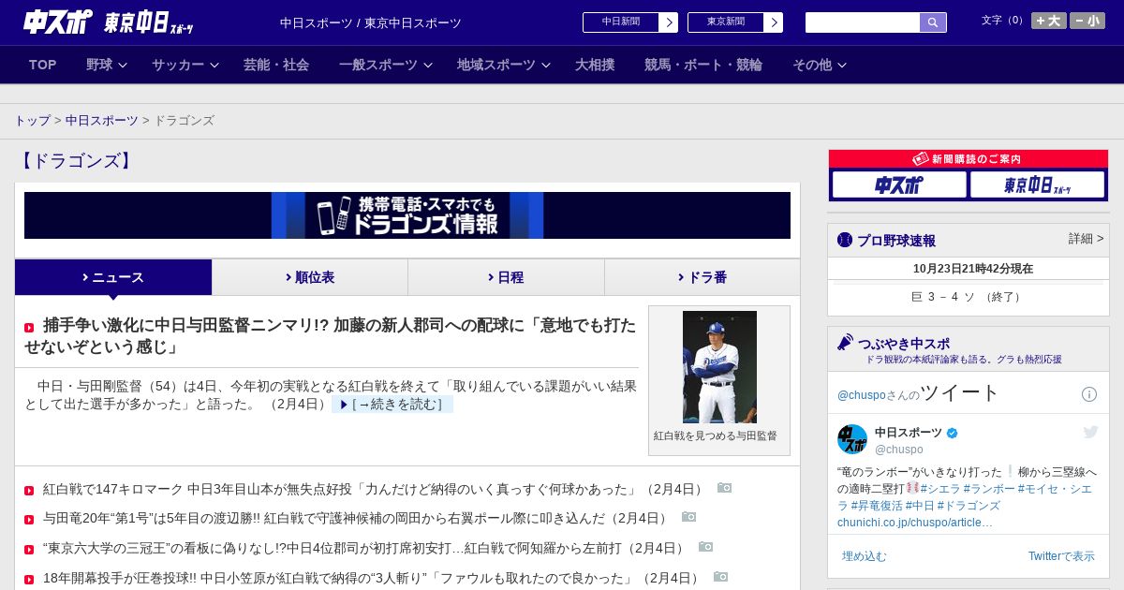
Task: Open chunichi.co.jp/chuspo/article link
Action: (x=915, y=523)
